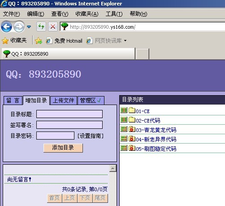This screenshot has height=206, width=225.
Task: Open the 查看(V) menu
Action: click(x=60, y=14)
